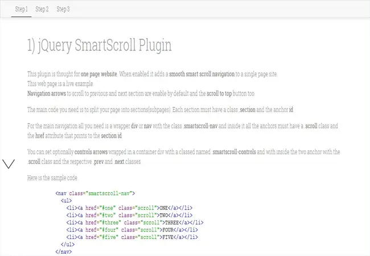Click the "1) jQuery SmartScroll Plugin" heading
This screenshot has width=370, height=256.
[100, 45]
